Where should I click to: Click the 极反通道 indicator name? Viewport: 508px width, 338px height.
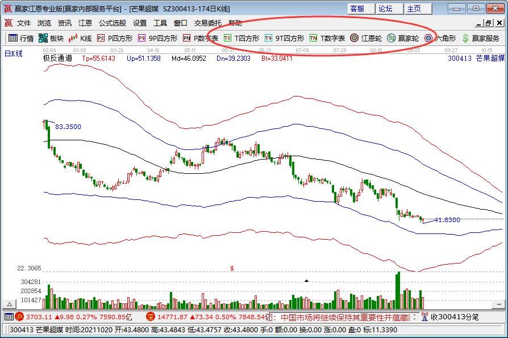click(x=57, y=59)
